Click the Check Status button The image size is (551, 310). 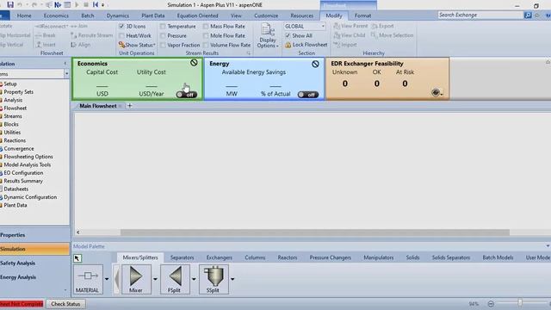(x=65, y=304)
